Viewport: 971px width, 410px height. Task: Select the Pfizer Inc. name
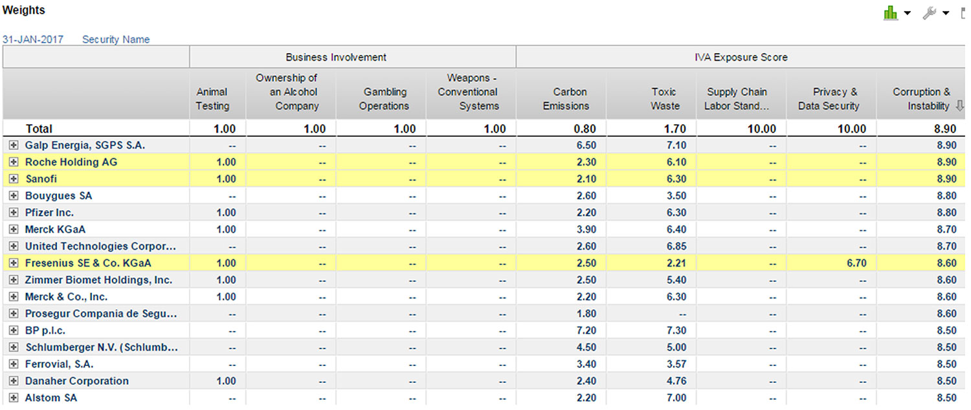50,213
